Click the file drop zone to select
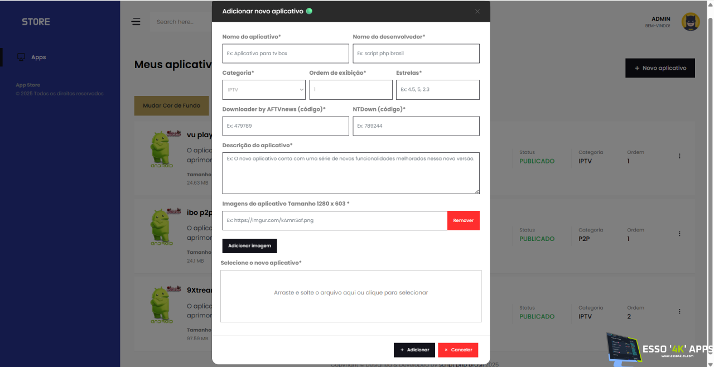The height and width of the screenshot is (367, 714). [x=351, y=296]
